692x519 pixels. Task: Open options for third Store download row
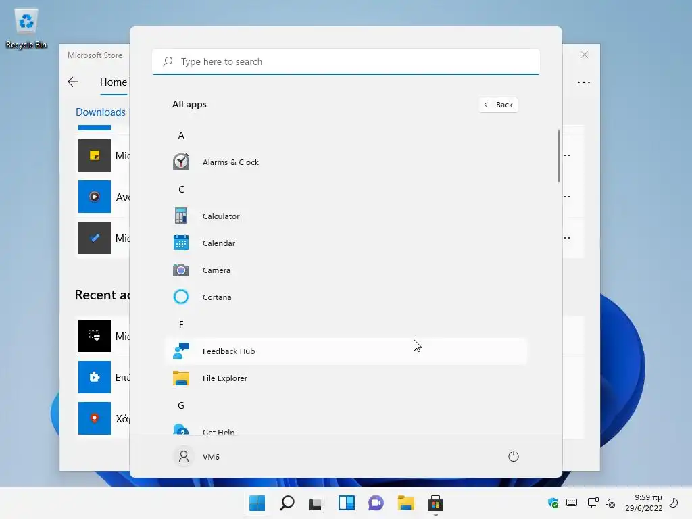point(568,238)
